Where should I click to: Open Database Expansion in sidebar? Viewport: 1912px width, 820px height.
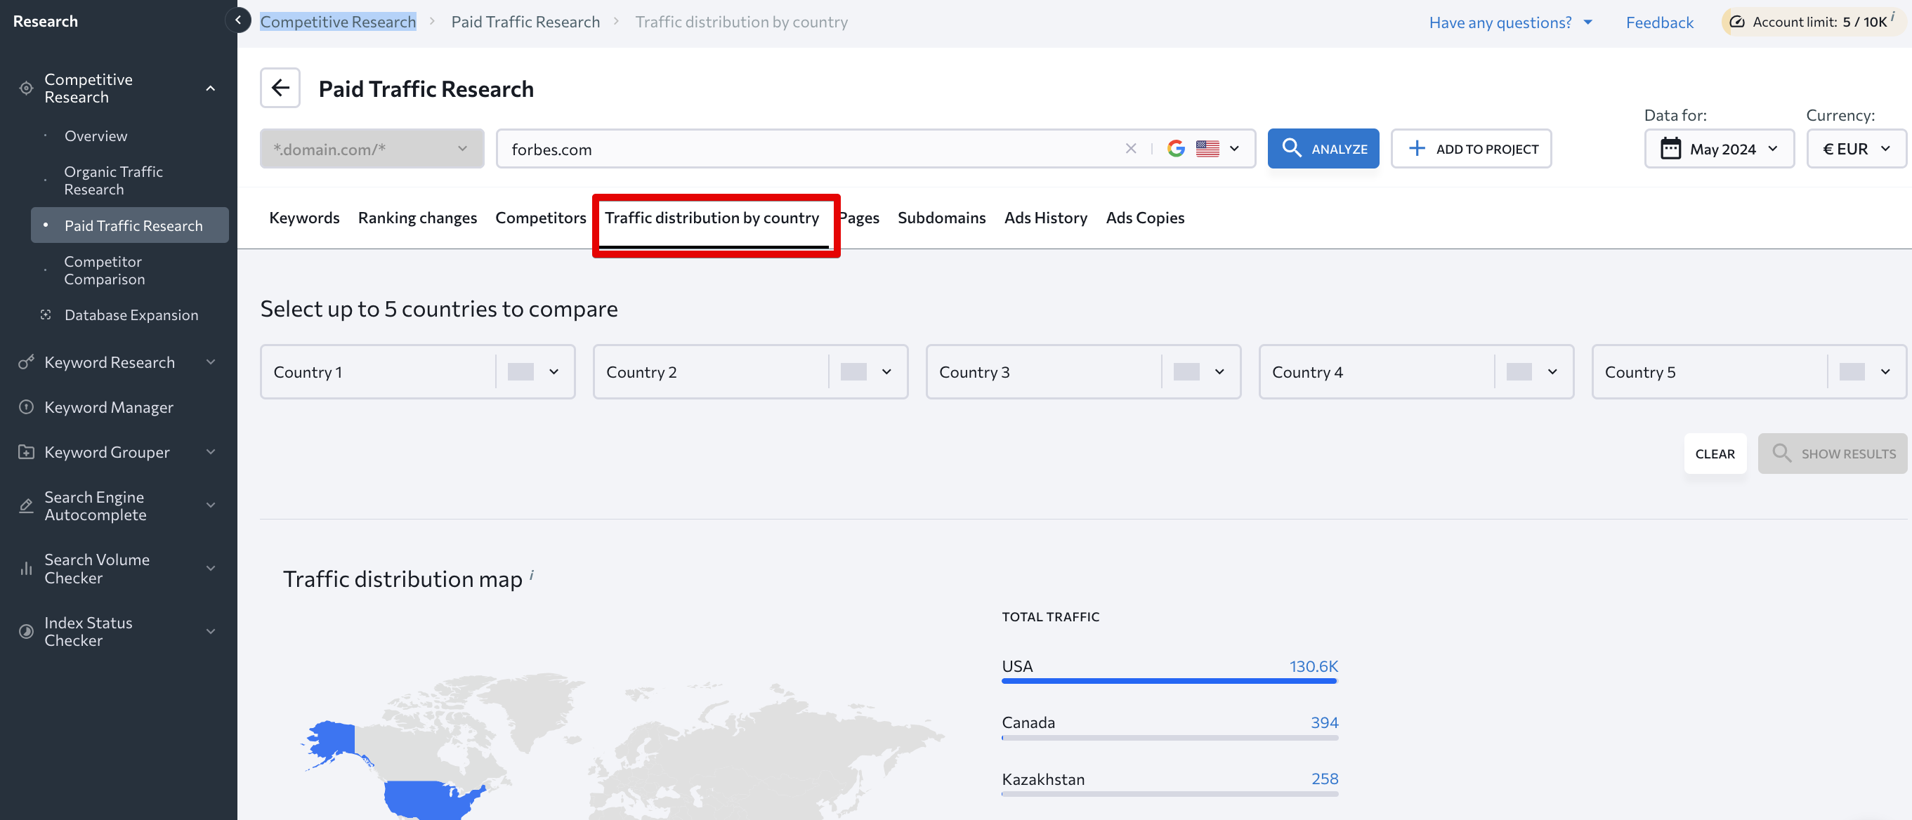point(131,315)
